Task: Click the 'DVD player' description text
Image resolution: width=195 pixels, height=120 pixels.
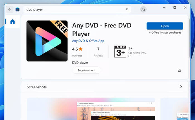Action: click(80, 63)
